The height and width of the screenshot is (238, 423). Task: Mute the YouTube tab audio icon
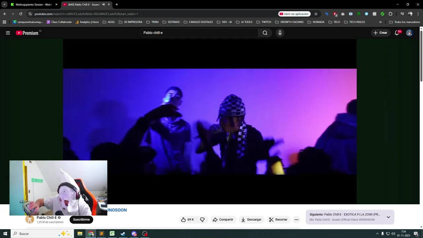[103, 5]
